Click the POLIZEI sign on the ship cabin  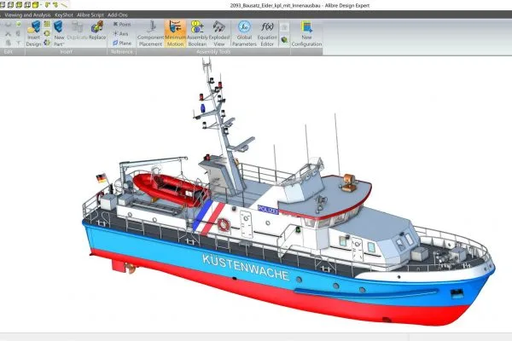pos(268,210)
